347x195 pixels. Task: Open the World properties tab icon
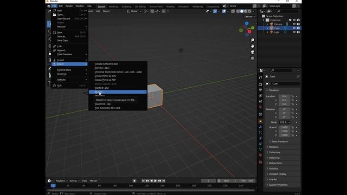(260, 107)
